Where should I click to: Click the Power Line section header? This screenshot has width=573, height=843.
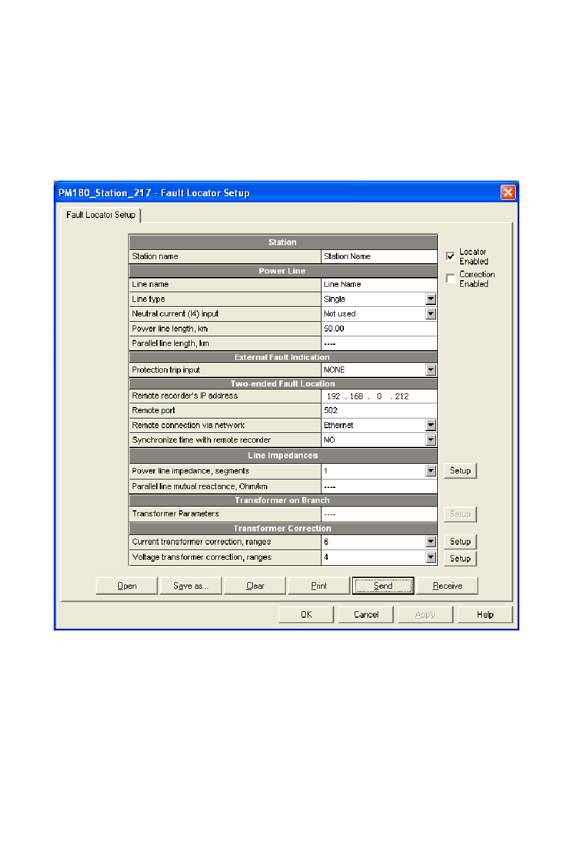tap(283, 271)
